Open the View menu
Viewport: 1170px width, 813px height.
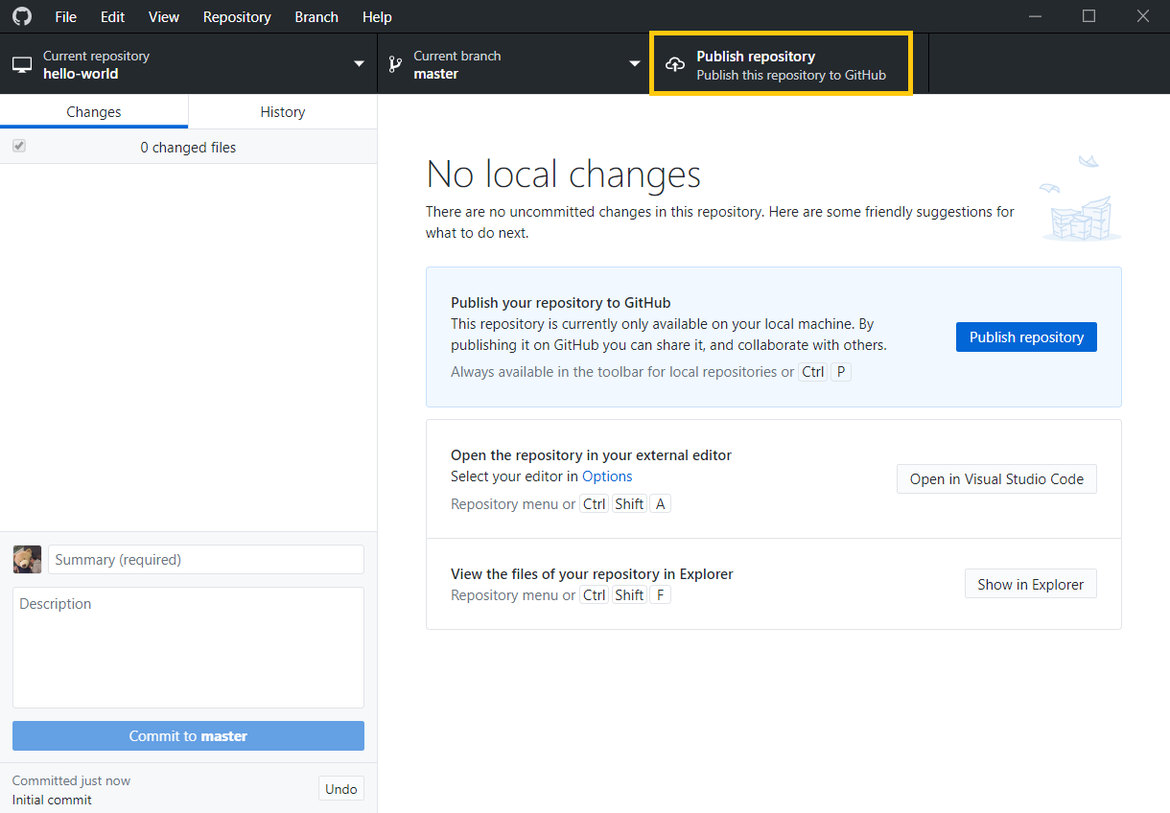point(164,16)
